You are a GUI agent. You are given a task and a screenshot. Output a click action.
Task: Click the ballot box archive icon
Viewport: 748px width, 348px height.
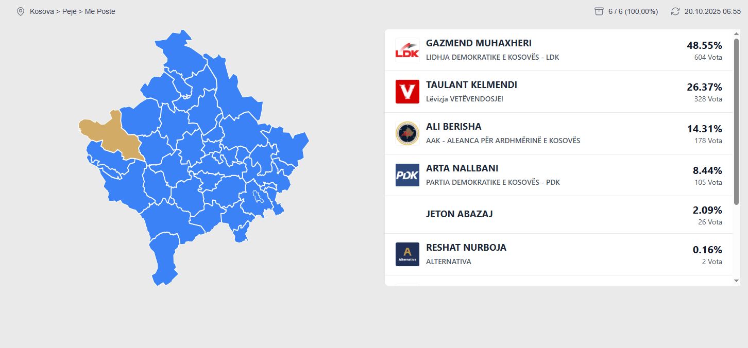pyautogui.click(x=599, y=11)
